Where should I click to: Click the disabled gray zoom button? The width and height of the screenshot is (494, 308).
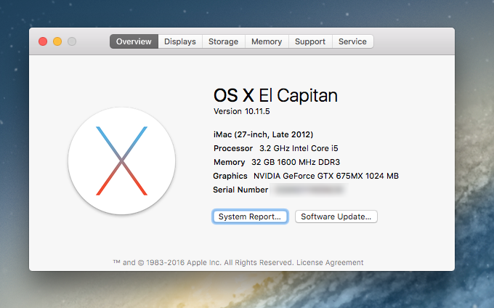(x=72, y=41)
